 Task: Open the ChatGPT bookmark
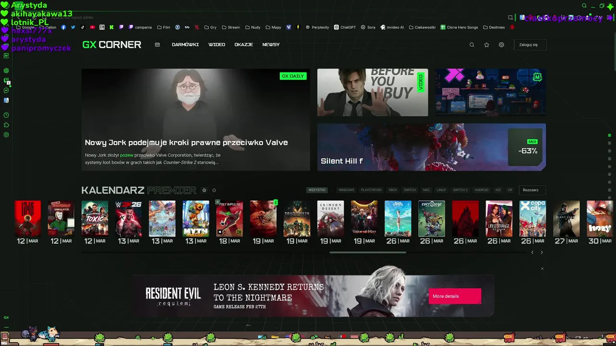click(345, 27)
